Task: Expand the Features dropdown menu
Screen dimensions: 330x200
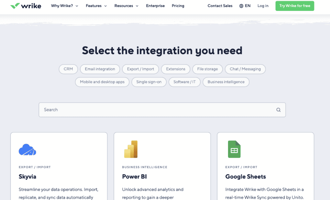Action: click(96, 6)
